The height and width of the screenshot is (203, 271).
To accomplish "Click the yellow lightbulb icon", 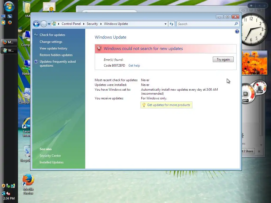I will click(144, 105).
